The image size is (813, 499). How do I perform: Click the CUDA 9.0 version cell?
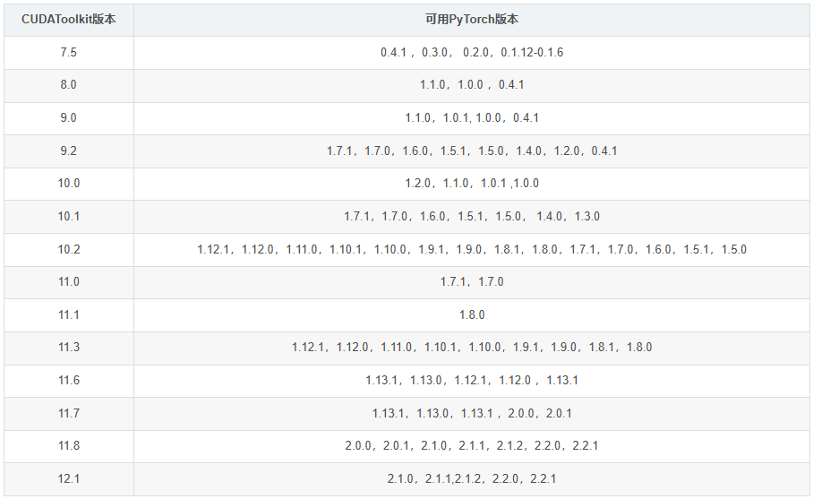(69, 117)
